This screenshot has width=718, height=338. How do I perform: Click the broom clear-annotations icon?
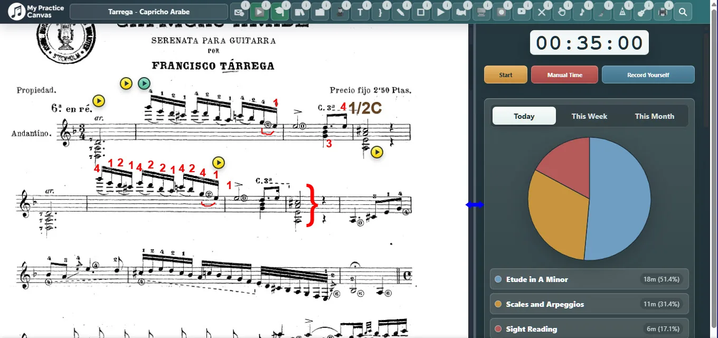pos(602,12)
